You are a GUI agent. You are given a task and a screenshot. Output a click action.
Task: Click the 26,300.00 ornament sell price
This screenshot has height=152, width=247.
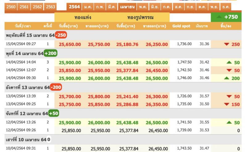[157, 97]
